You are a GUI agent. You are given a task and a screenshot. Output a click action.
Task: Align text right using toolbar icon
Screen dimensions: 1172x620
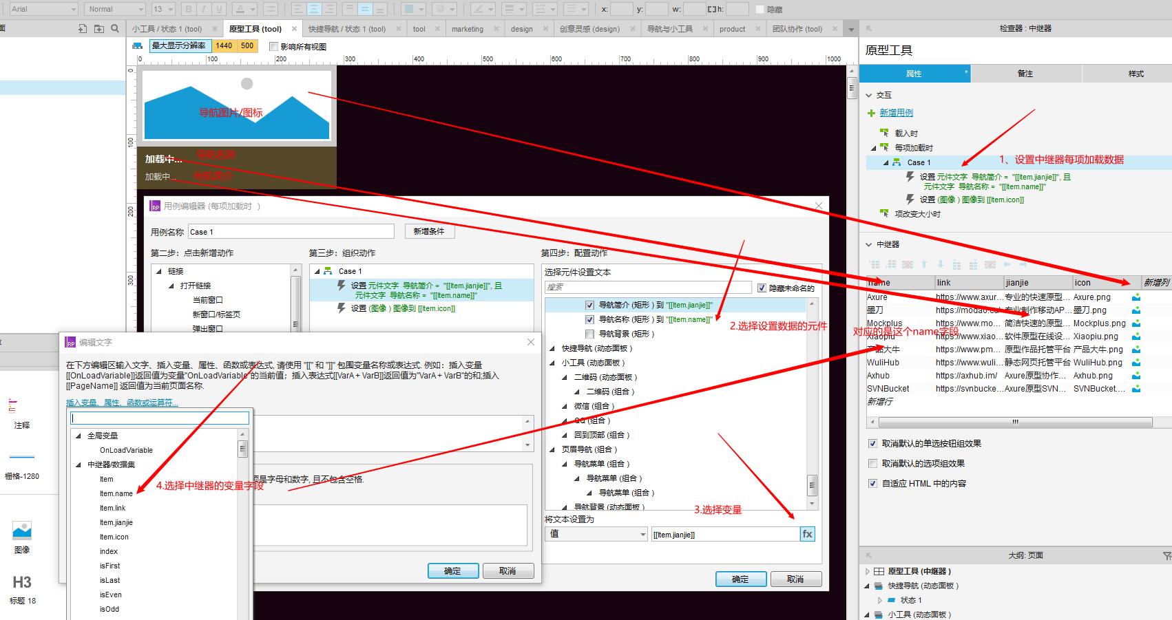click(329, 9)
